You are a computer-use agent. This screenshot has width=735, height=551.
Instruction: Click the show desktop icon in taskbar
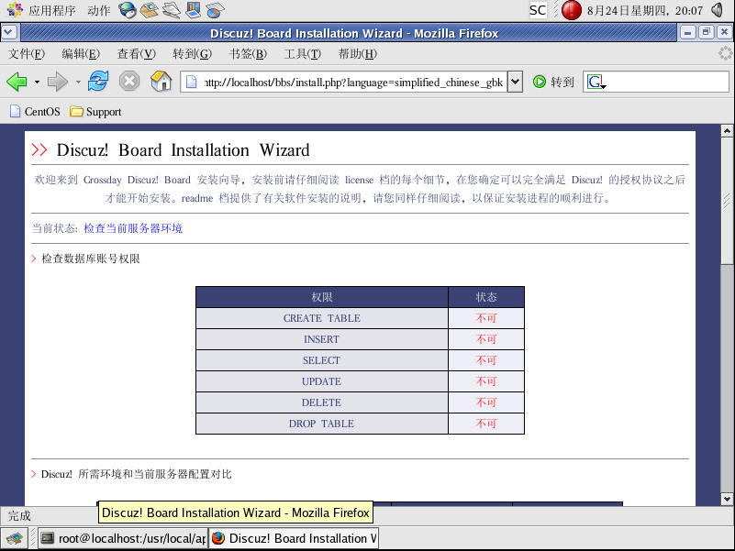14,538
